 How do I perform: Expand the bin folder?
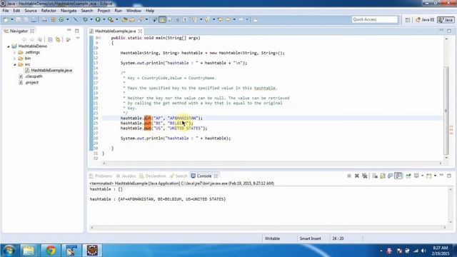(14, 59)
